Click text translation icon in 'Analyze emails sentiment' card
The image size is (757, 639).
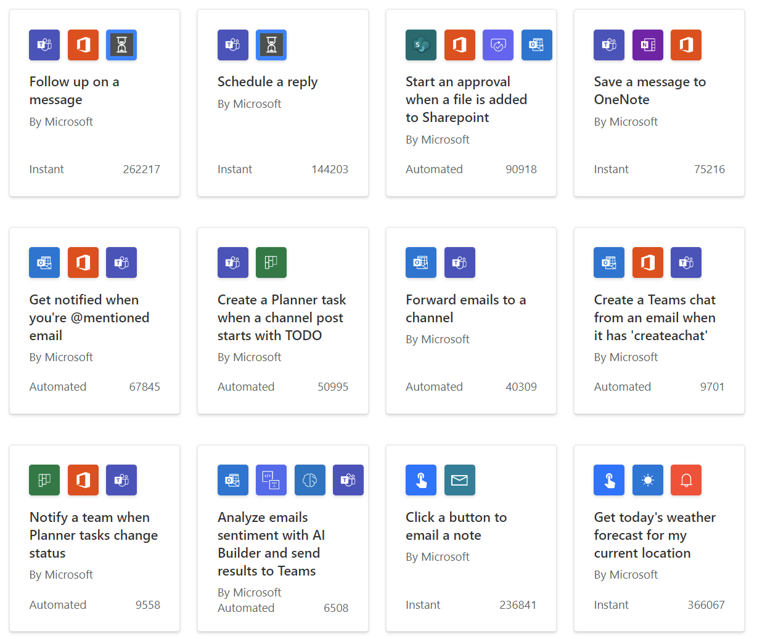click(271, 480)
